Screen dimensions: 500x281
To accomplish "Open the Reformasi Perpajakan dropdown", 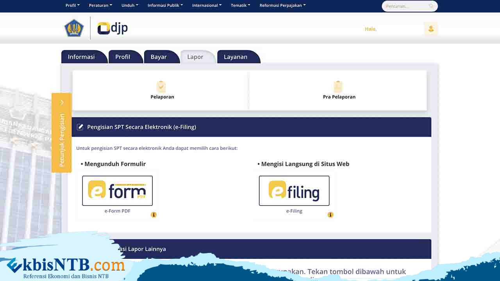I will (282, 5).
